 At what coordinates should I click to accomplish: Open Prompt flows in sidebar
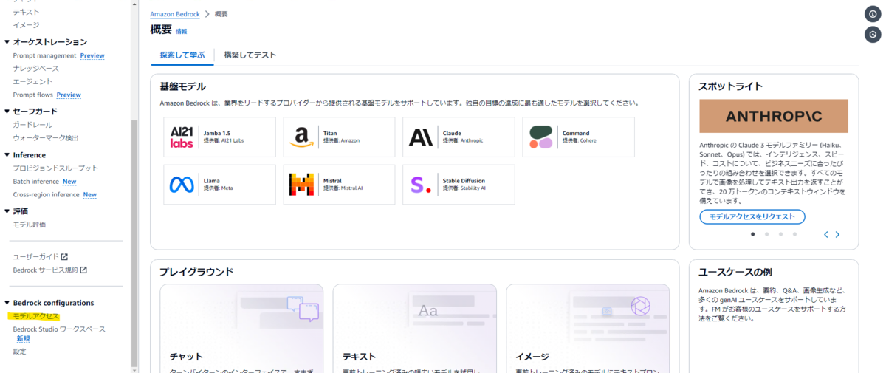[x=33, y=95]
